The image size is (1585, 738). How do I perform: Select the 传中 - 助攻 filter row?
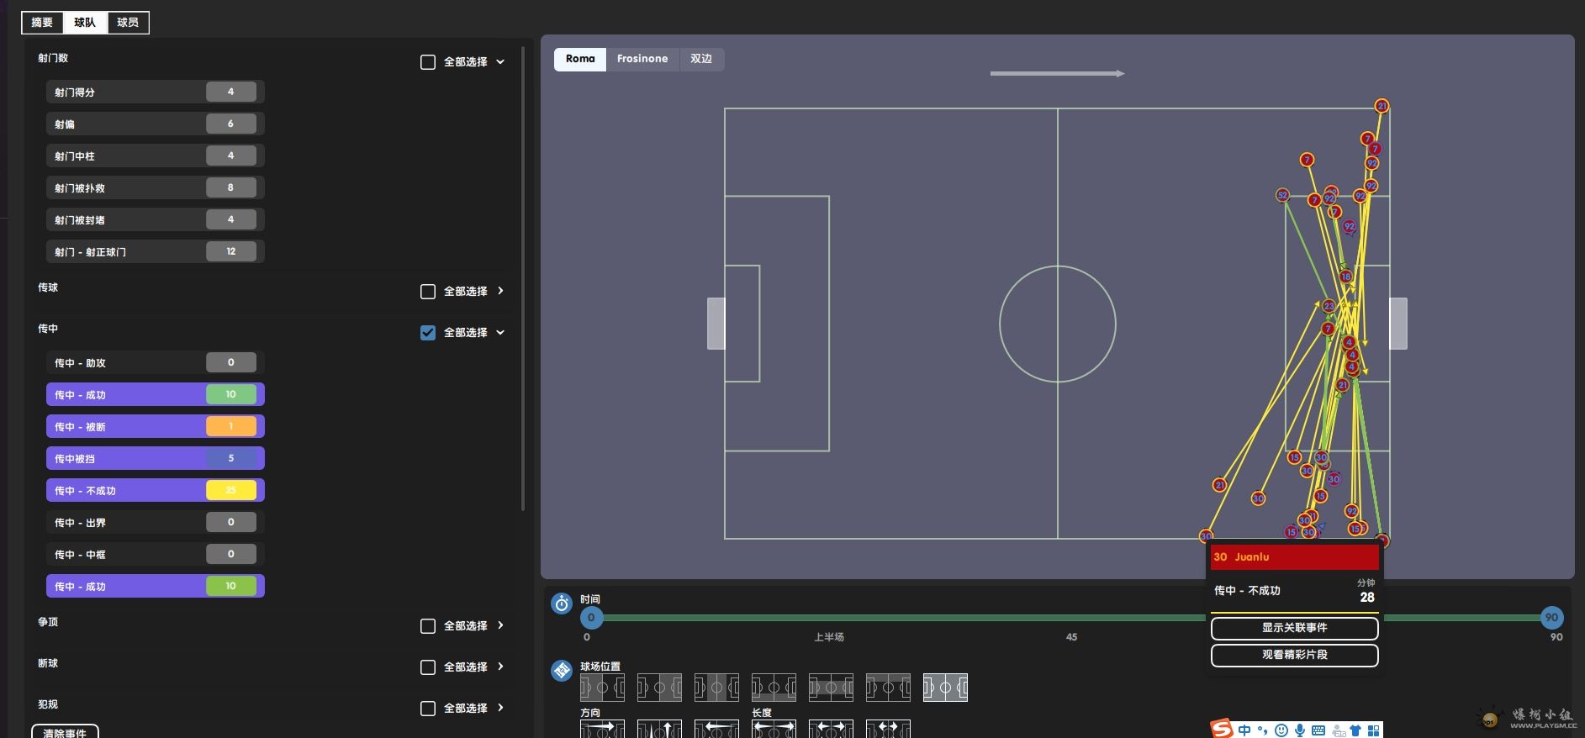156,363
